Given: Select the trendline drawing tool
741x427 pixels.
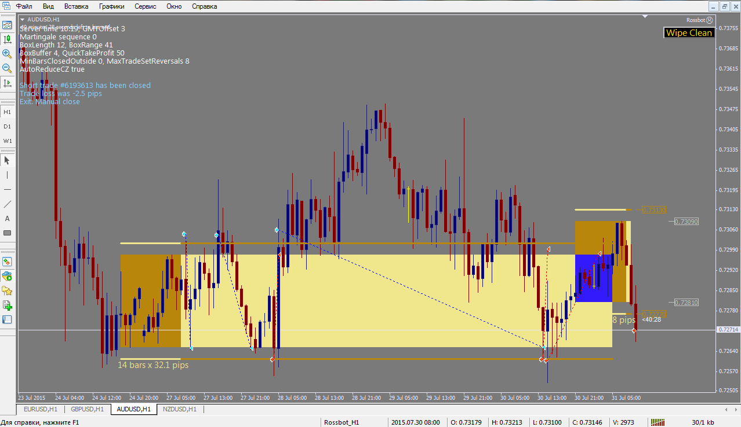Looking at the screenshot, I should (7, 204).
